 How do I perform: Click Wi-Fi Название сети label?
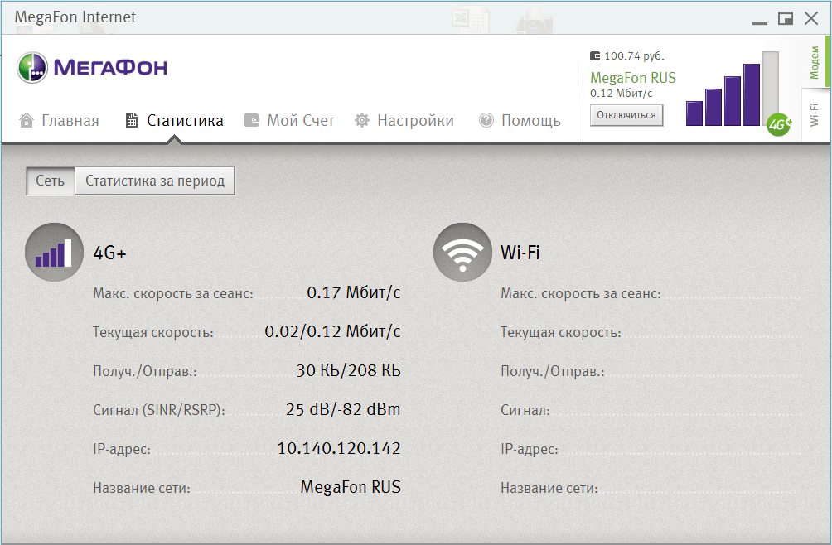(549, 488)
